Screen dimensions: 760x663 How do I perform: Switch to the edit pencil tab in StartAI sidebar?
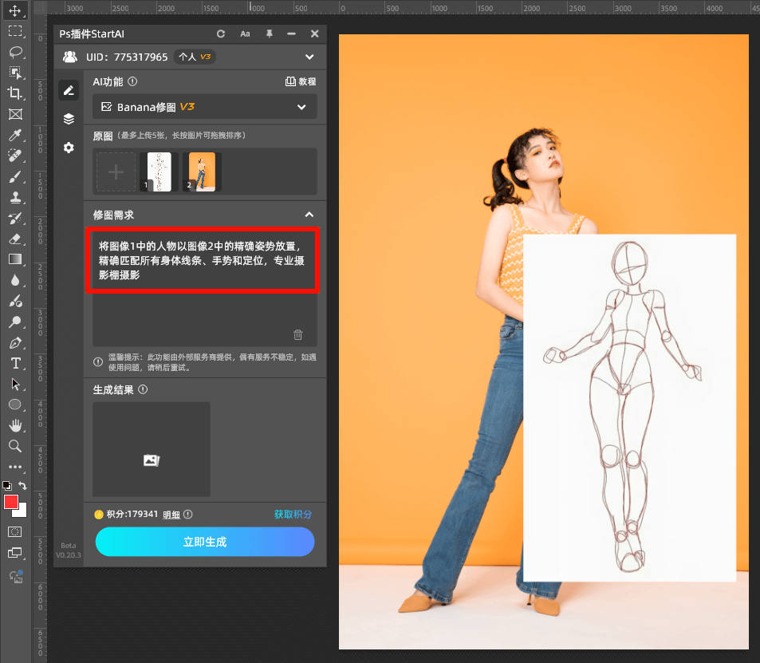point(69,89)
